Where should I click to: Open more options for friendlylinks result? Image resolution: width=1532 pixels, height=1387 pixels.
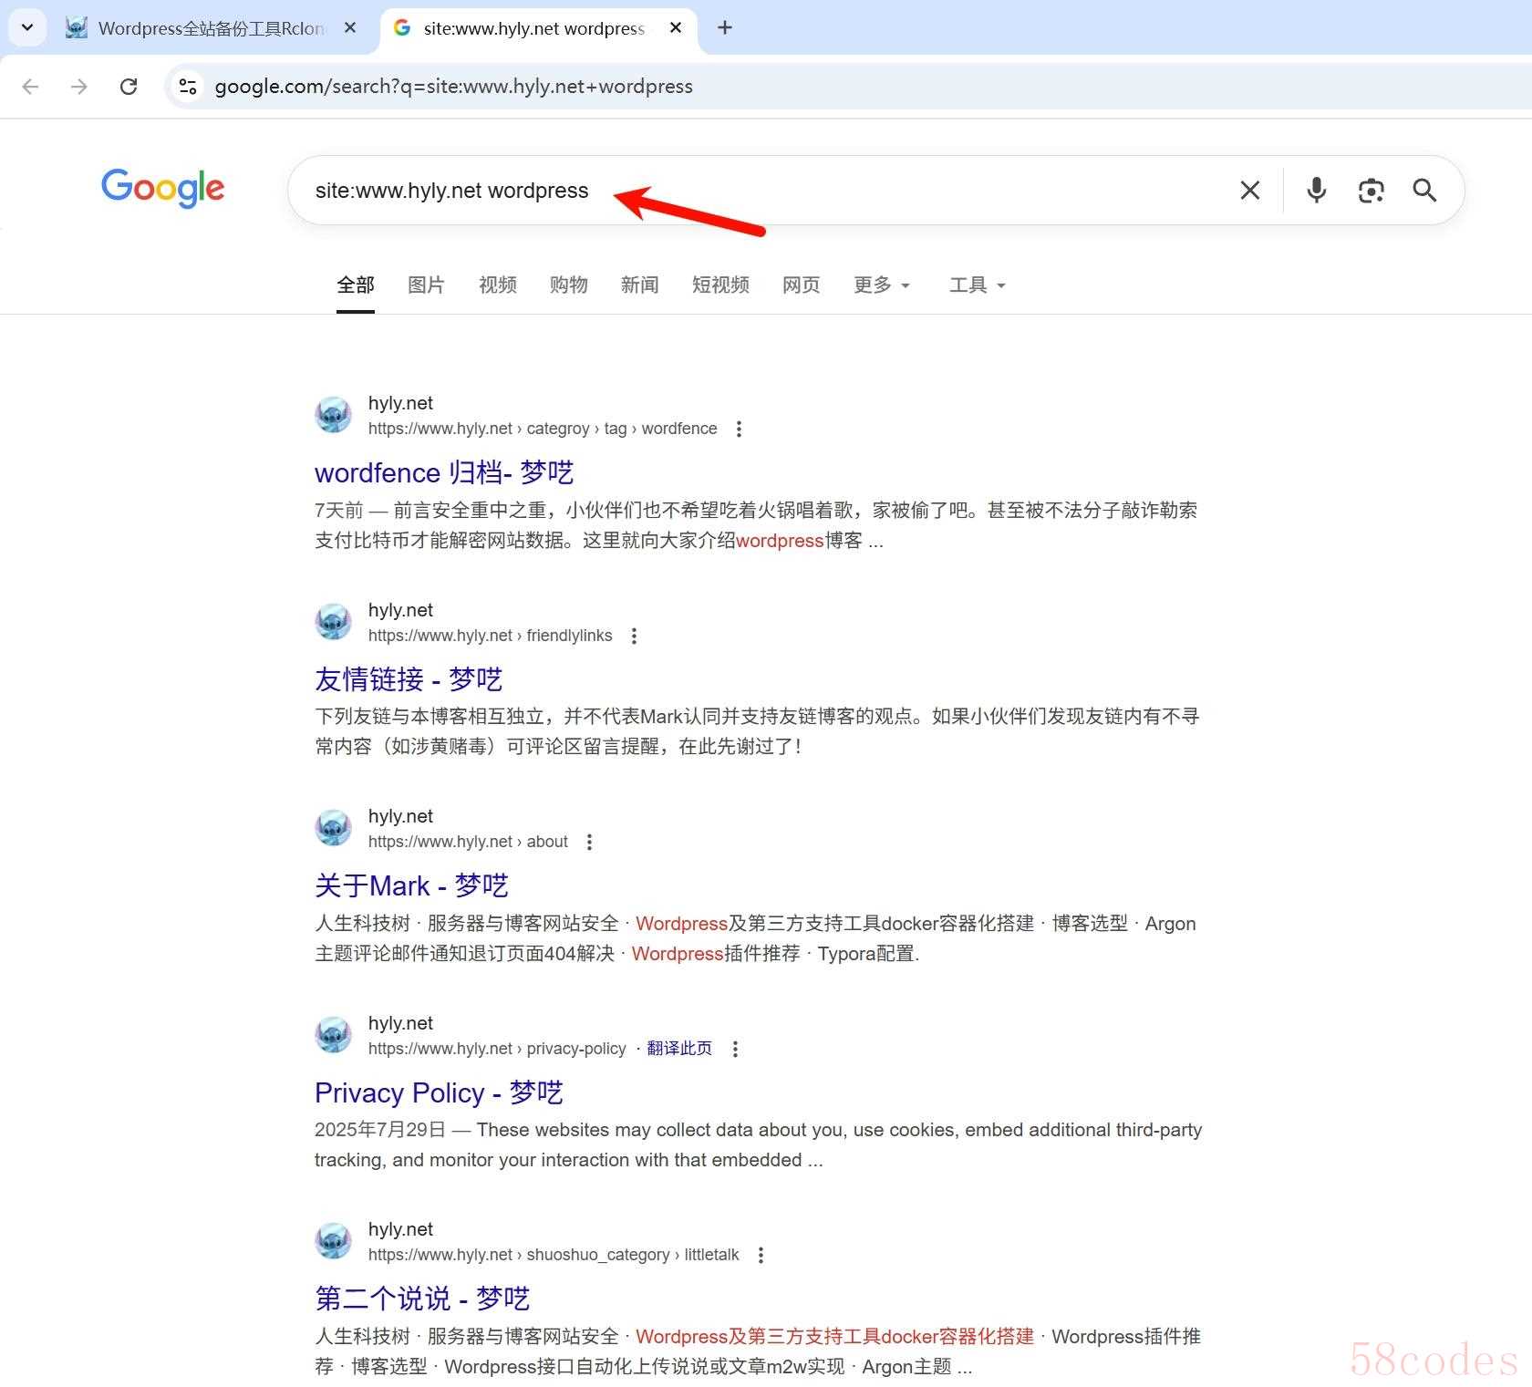pos(634,636)
